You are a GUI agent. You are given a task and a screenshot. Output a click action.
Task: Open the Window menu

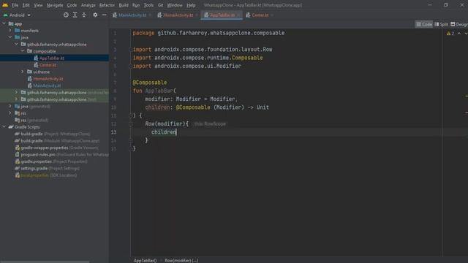tap(175, 5)
